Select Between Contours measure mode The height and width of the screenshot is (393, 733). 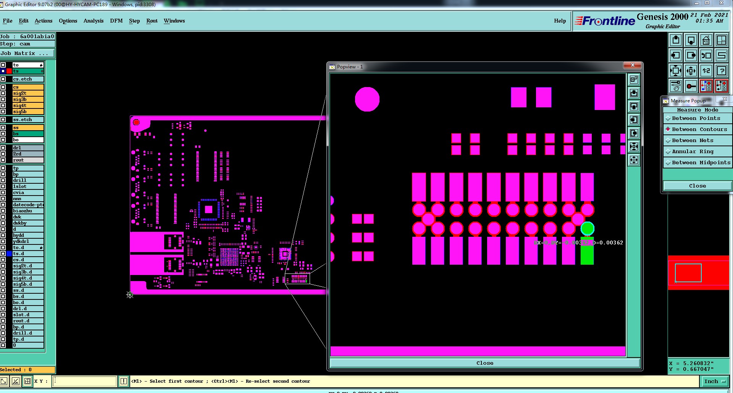click(697, 129)
